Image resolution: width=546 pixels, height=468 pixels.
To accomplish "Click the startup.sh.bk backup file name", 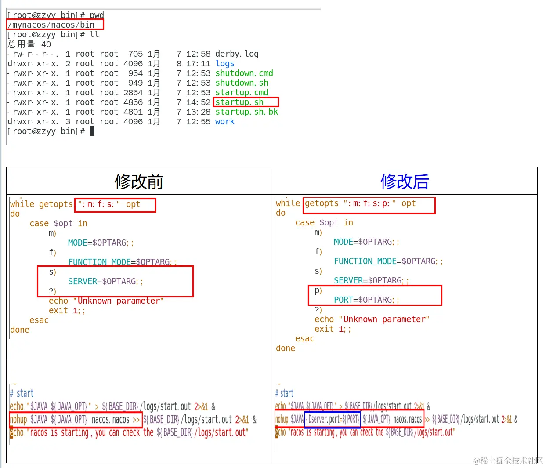I will click(246, 112).
